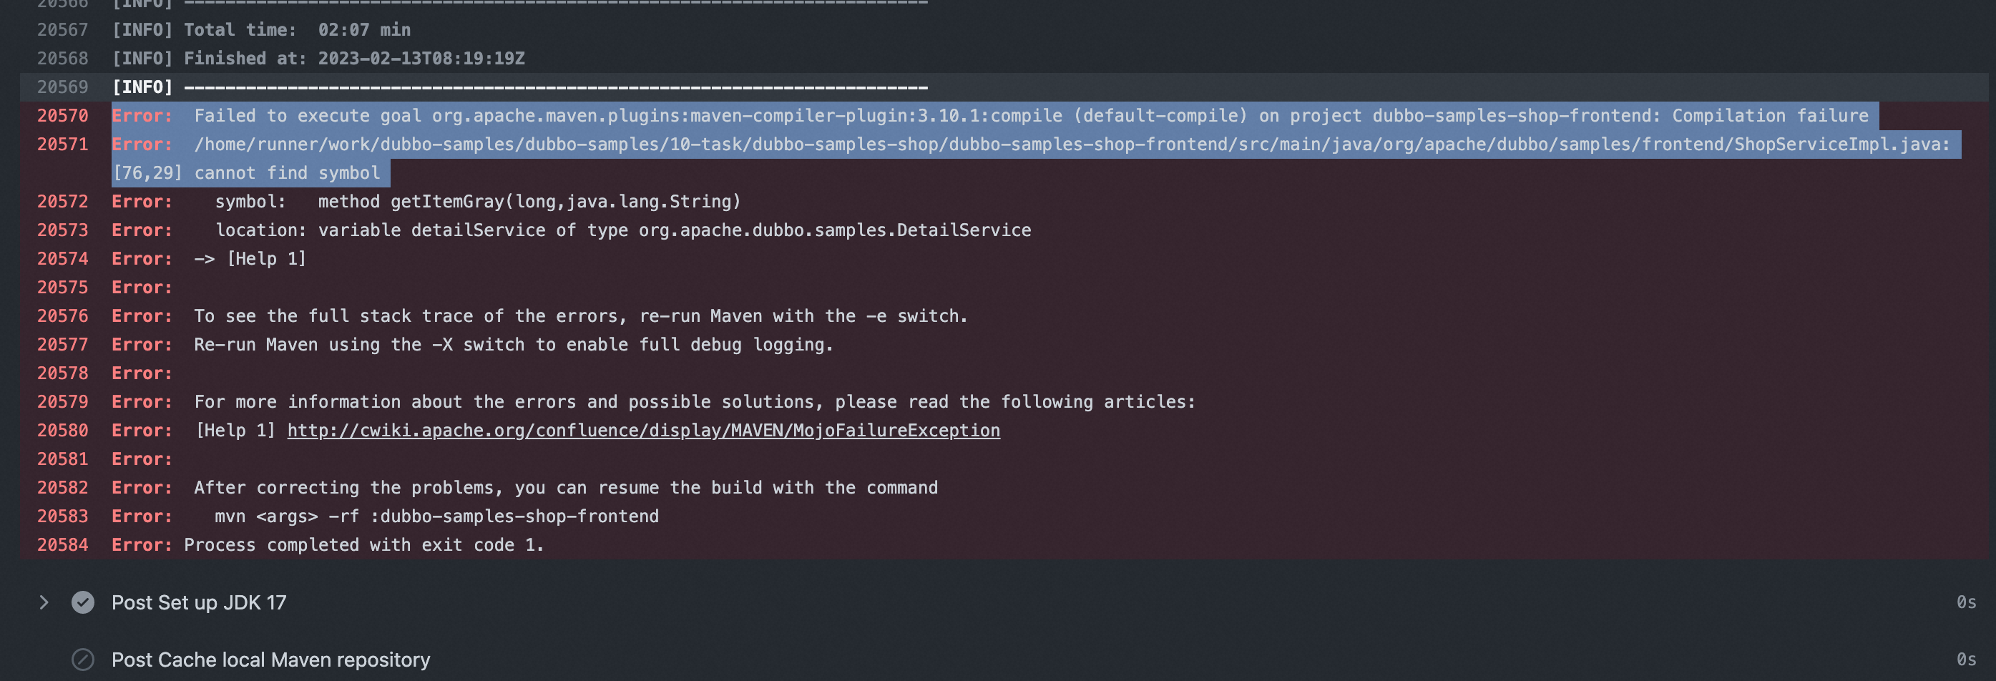Image resolution: width=1996 pixels, height=681 pixels.
Task: Open the Post Cache local Maven repository step
Action: click(270, 660)
